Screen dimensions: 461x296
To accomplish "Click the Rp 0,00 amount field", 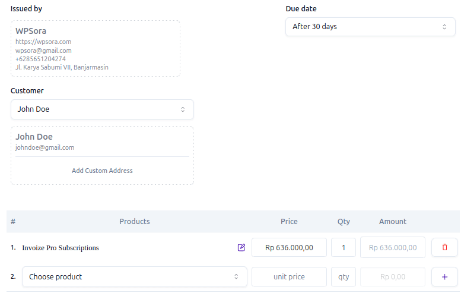I will (392, 276).
